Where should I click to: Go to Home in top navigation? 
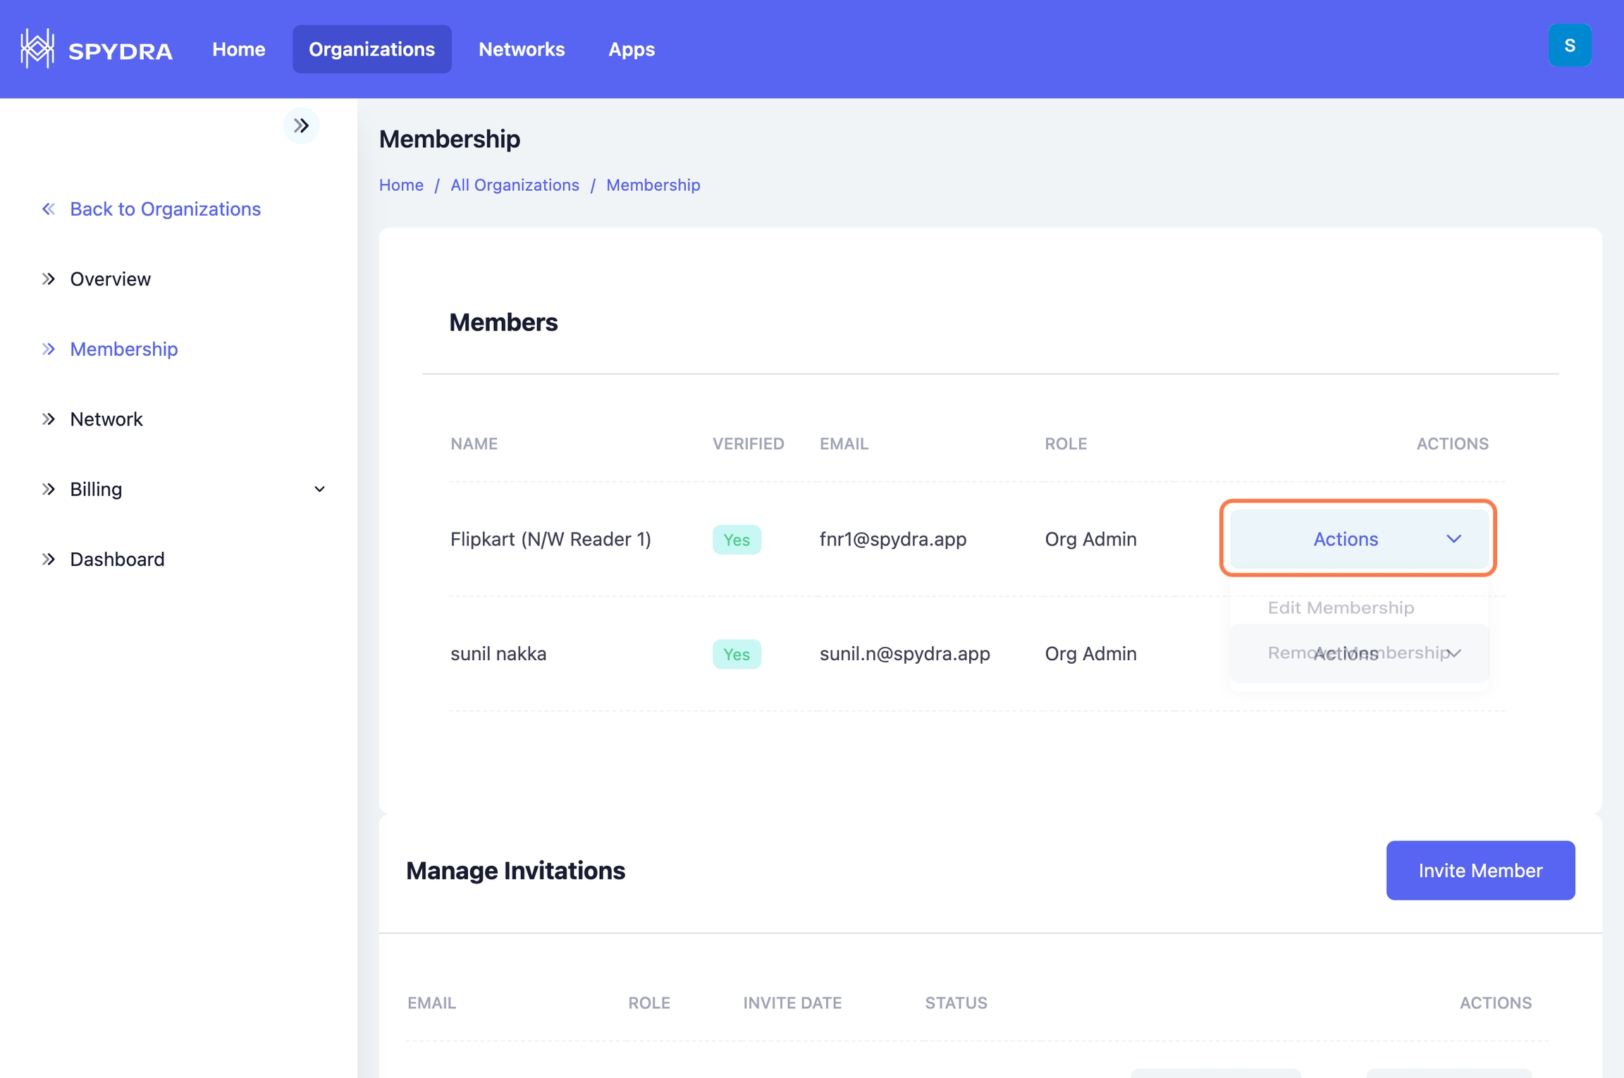(238, 49)
